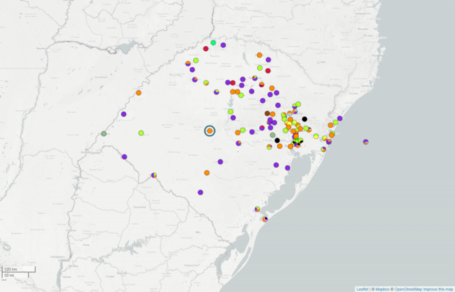
Task: Select the orange marker with ring highlight
Action: [209, 131]
